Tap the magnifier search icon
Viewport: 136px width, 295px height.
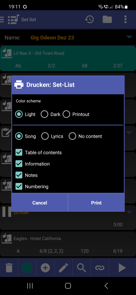point(82,268)
